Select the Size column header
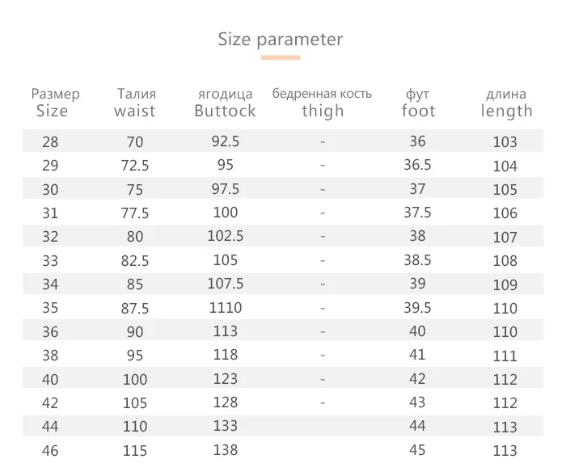 [52, 112]
